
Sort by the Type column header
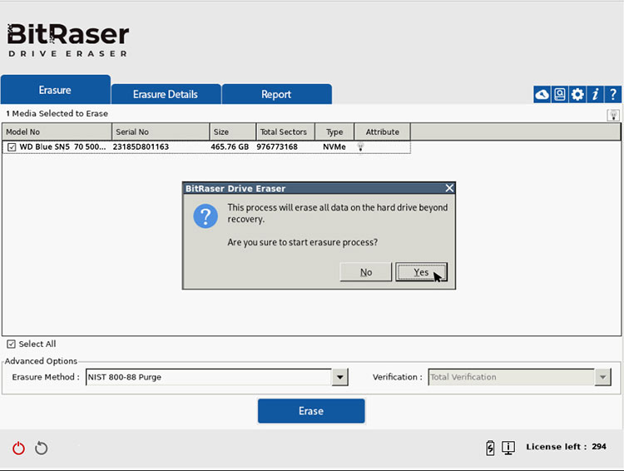pos(334,131)
